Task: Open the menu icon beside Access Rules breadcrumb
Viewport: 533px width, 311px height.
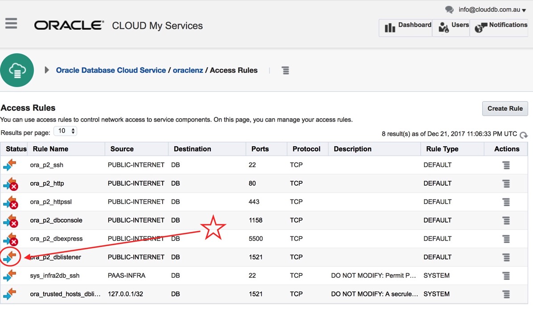Action: coord(286,71)
